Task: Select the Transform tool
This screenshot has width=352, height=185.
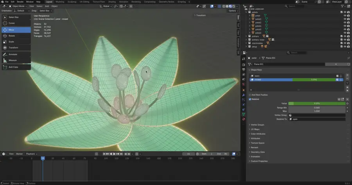Action: tap(16, 48)
